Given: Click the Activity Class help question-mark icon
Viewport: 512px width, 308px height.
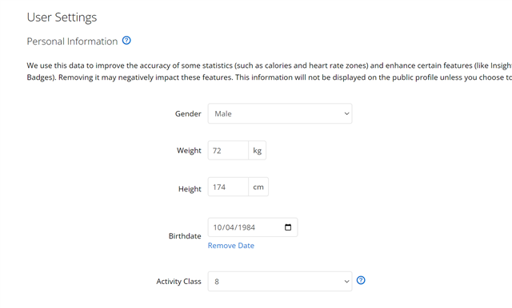Looking at the screenshot, I should tap(361, 280).
